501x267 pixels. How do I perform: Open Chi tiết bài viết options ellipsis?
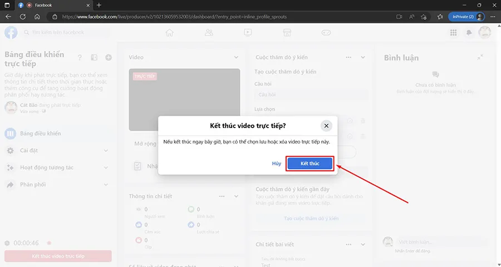348,245
